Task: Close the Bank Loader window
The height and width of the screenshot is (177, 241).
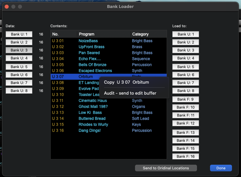Action: 7,7
